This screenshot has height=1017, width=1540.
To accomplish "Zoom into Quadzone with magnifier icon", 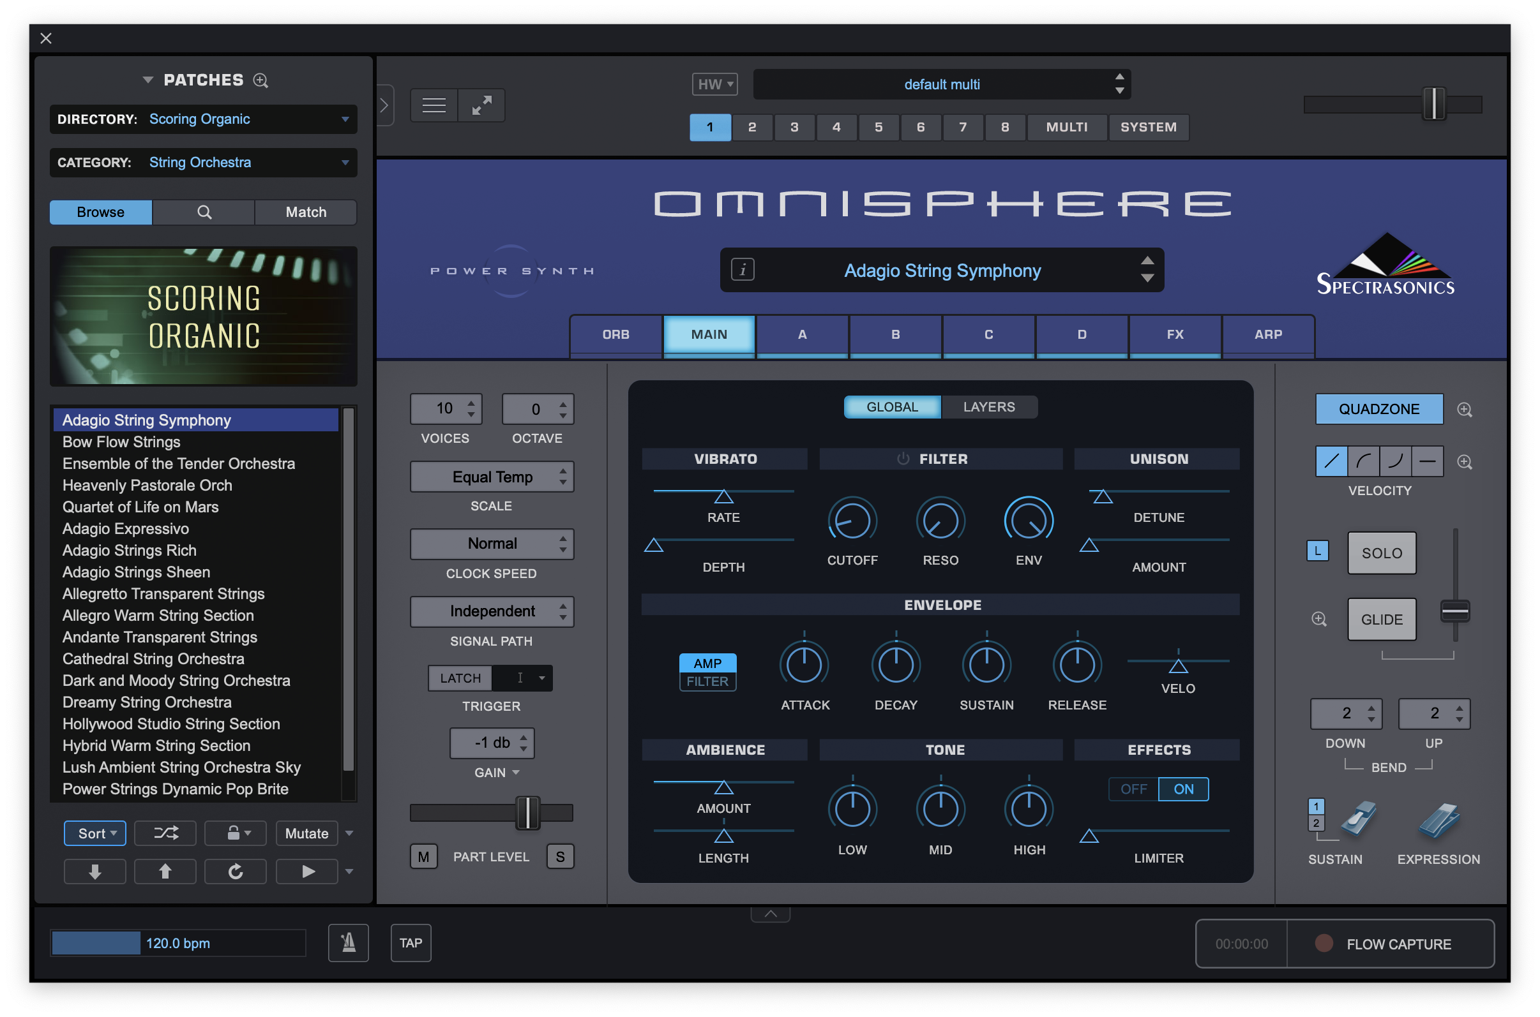I will coord(1464,409).
